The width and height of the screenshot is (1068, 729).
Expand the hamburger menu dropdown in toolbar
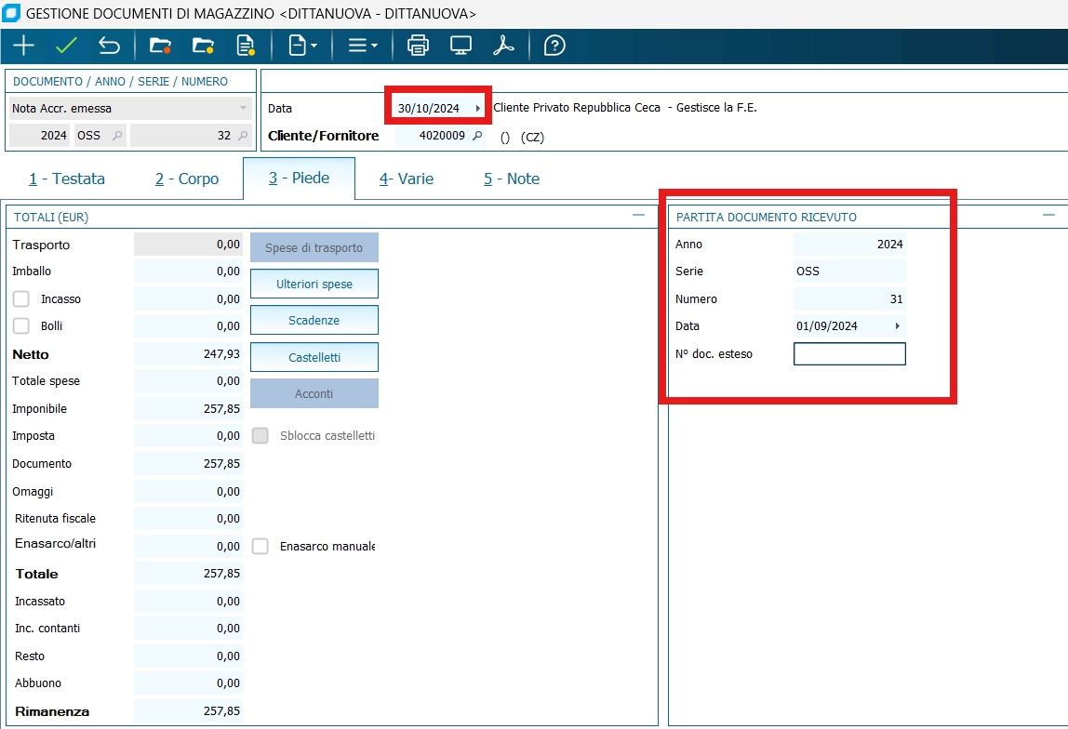coord(362,46)
